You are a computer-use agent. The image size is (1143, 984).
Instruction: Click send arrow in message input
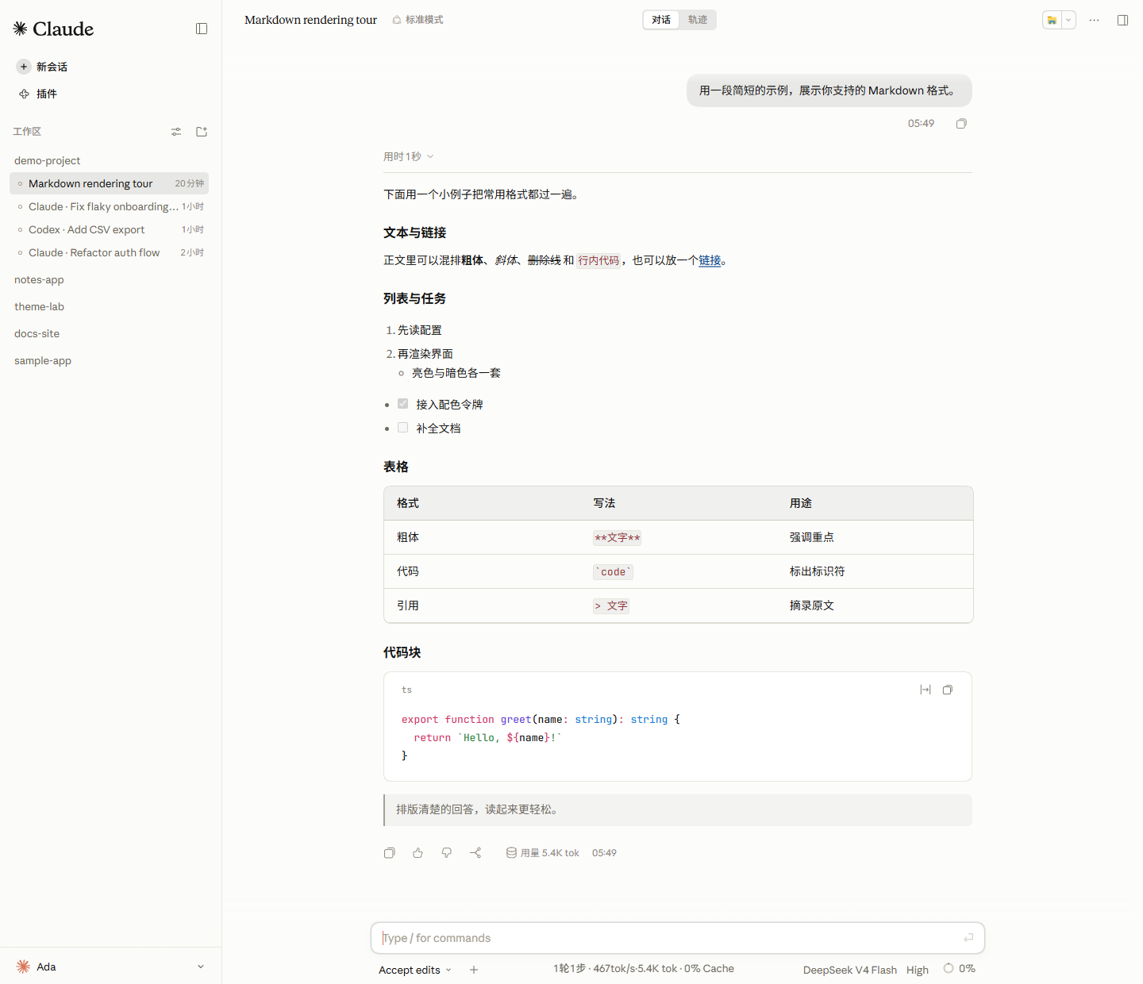tap(968, 938)
